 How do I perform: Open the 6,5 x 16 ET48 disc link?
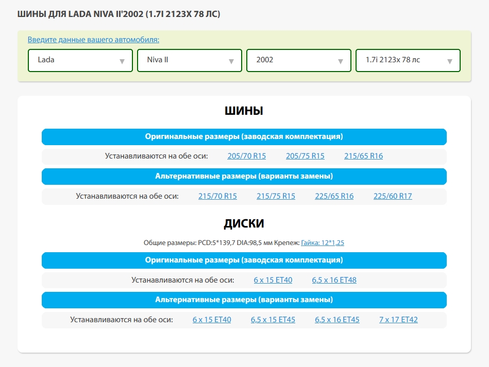pos(334,280)
